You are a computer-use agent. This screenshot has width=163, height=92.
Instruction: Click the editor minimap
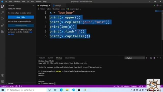pos(158,11)
